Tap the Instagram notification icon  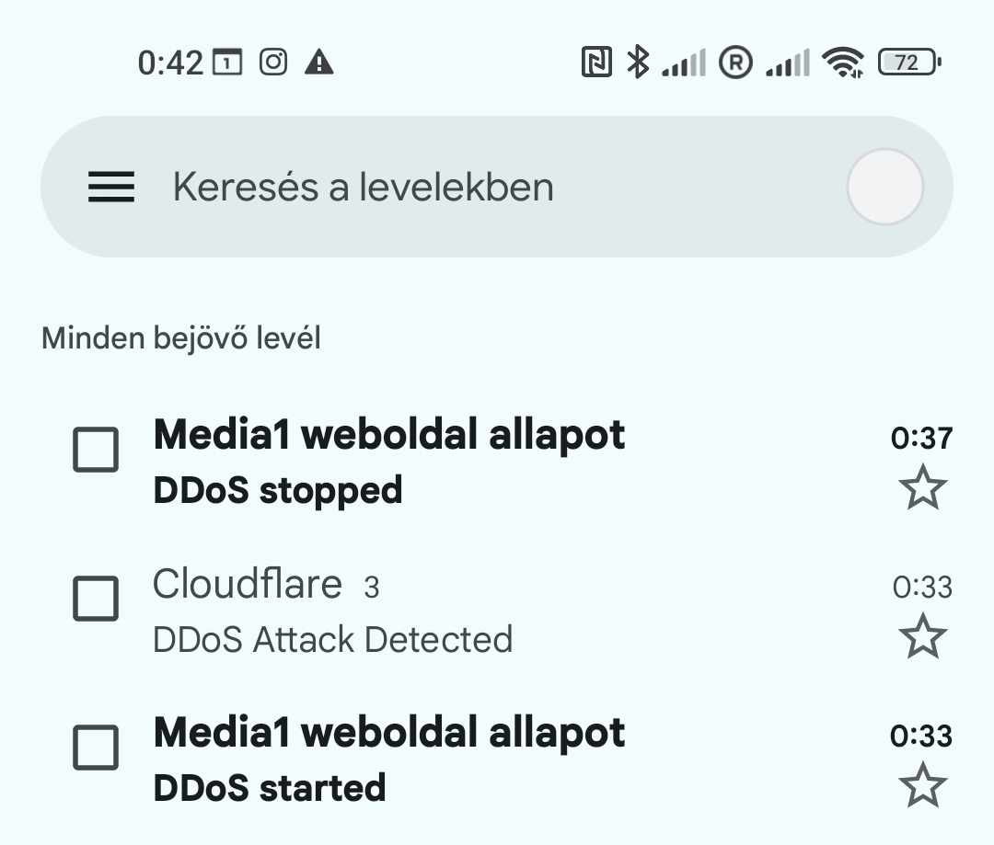[273, 63]
